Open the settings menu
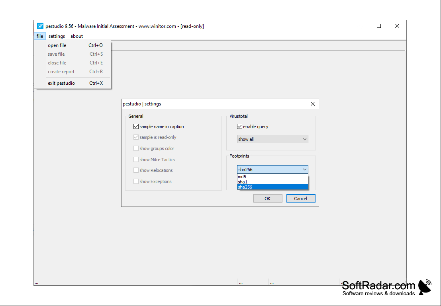Viewport: 441px width, 306px height. 57,36
